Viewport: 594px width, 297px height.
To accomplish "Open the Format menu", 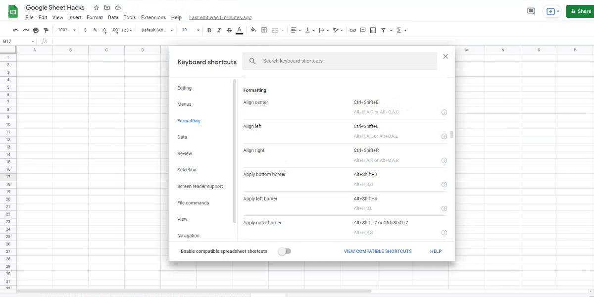I will 95,17.
